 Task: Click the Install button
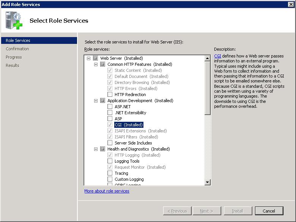point(238,211)
